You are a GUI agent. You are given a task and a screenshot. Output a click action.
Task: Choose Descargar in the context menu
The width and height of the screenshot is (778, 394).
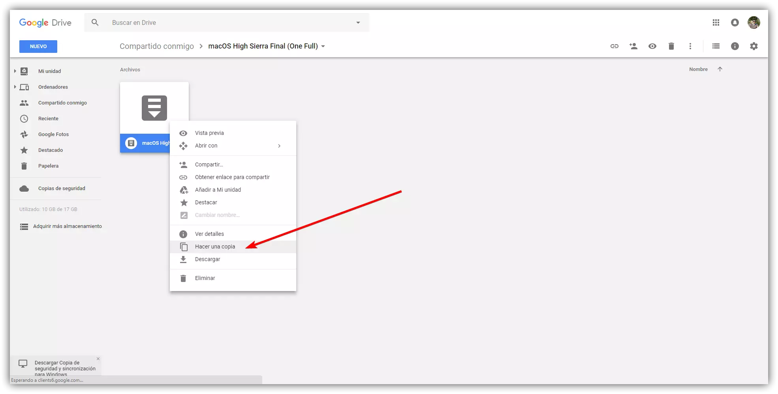click(x=233, y=259)
